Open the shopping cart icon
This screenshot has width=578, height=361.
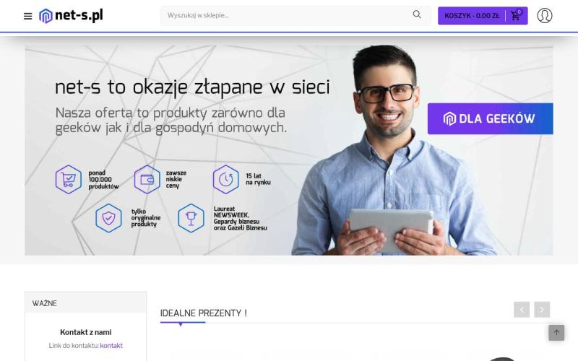516,15
